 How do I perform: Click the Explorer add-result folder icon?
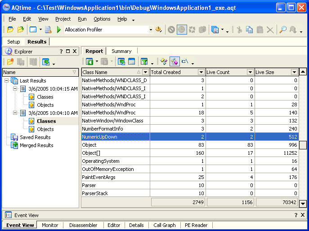(10, 62)
